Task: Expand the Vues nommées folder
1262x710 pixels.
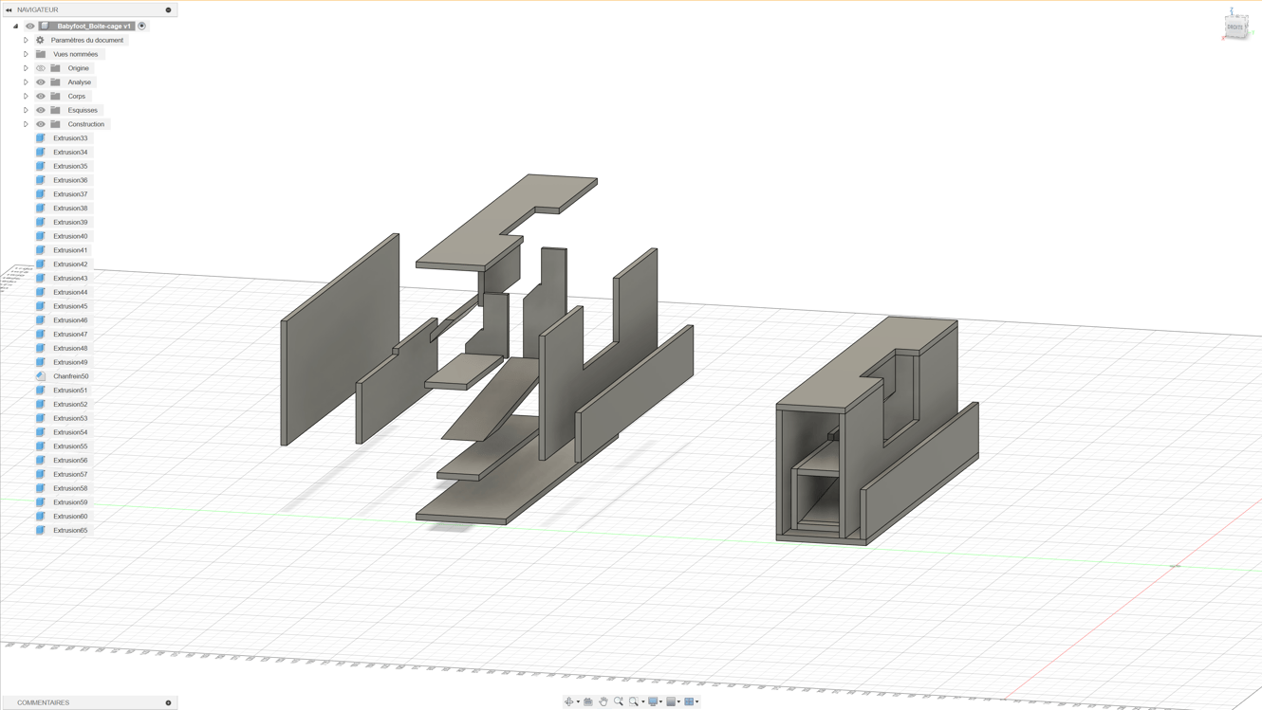Action: point(26,54)
